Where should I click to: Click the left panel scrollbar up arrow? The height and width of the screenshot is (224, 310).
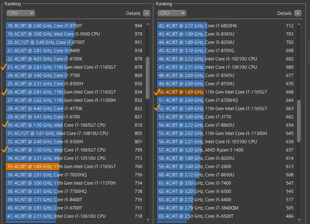pos(148,24)
